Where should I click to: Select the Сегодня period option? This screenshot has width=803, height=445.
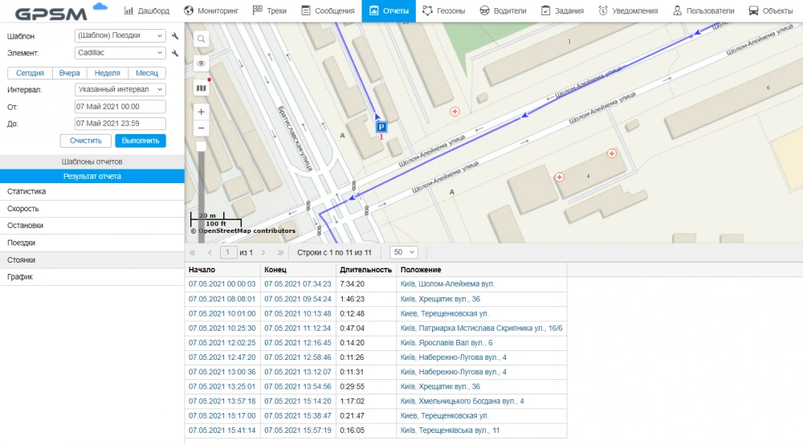point(30,73)
